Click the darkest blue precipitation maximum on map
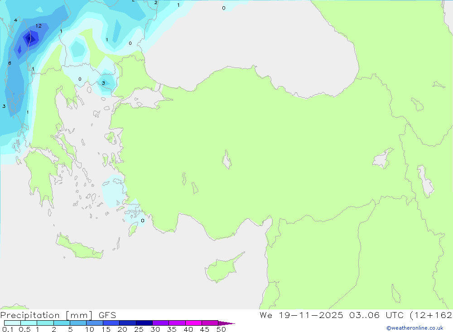 30,38
